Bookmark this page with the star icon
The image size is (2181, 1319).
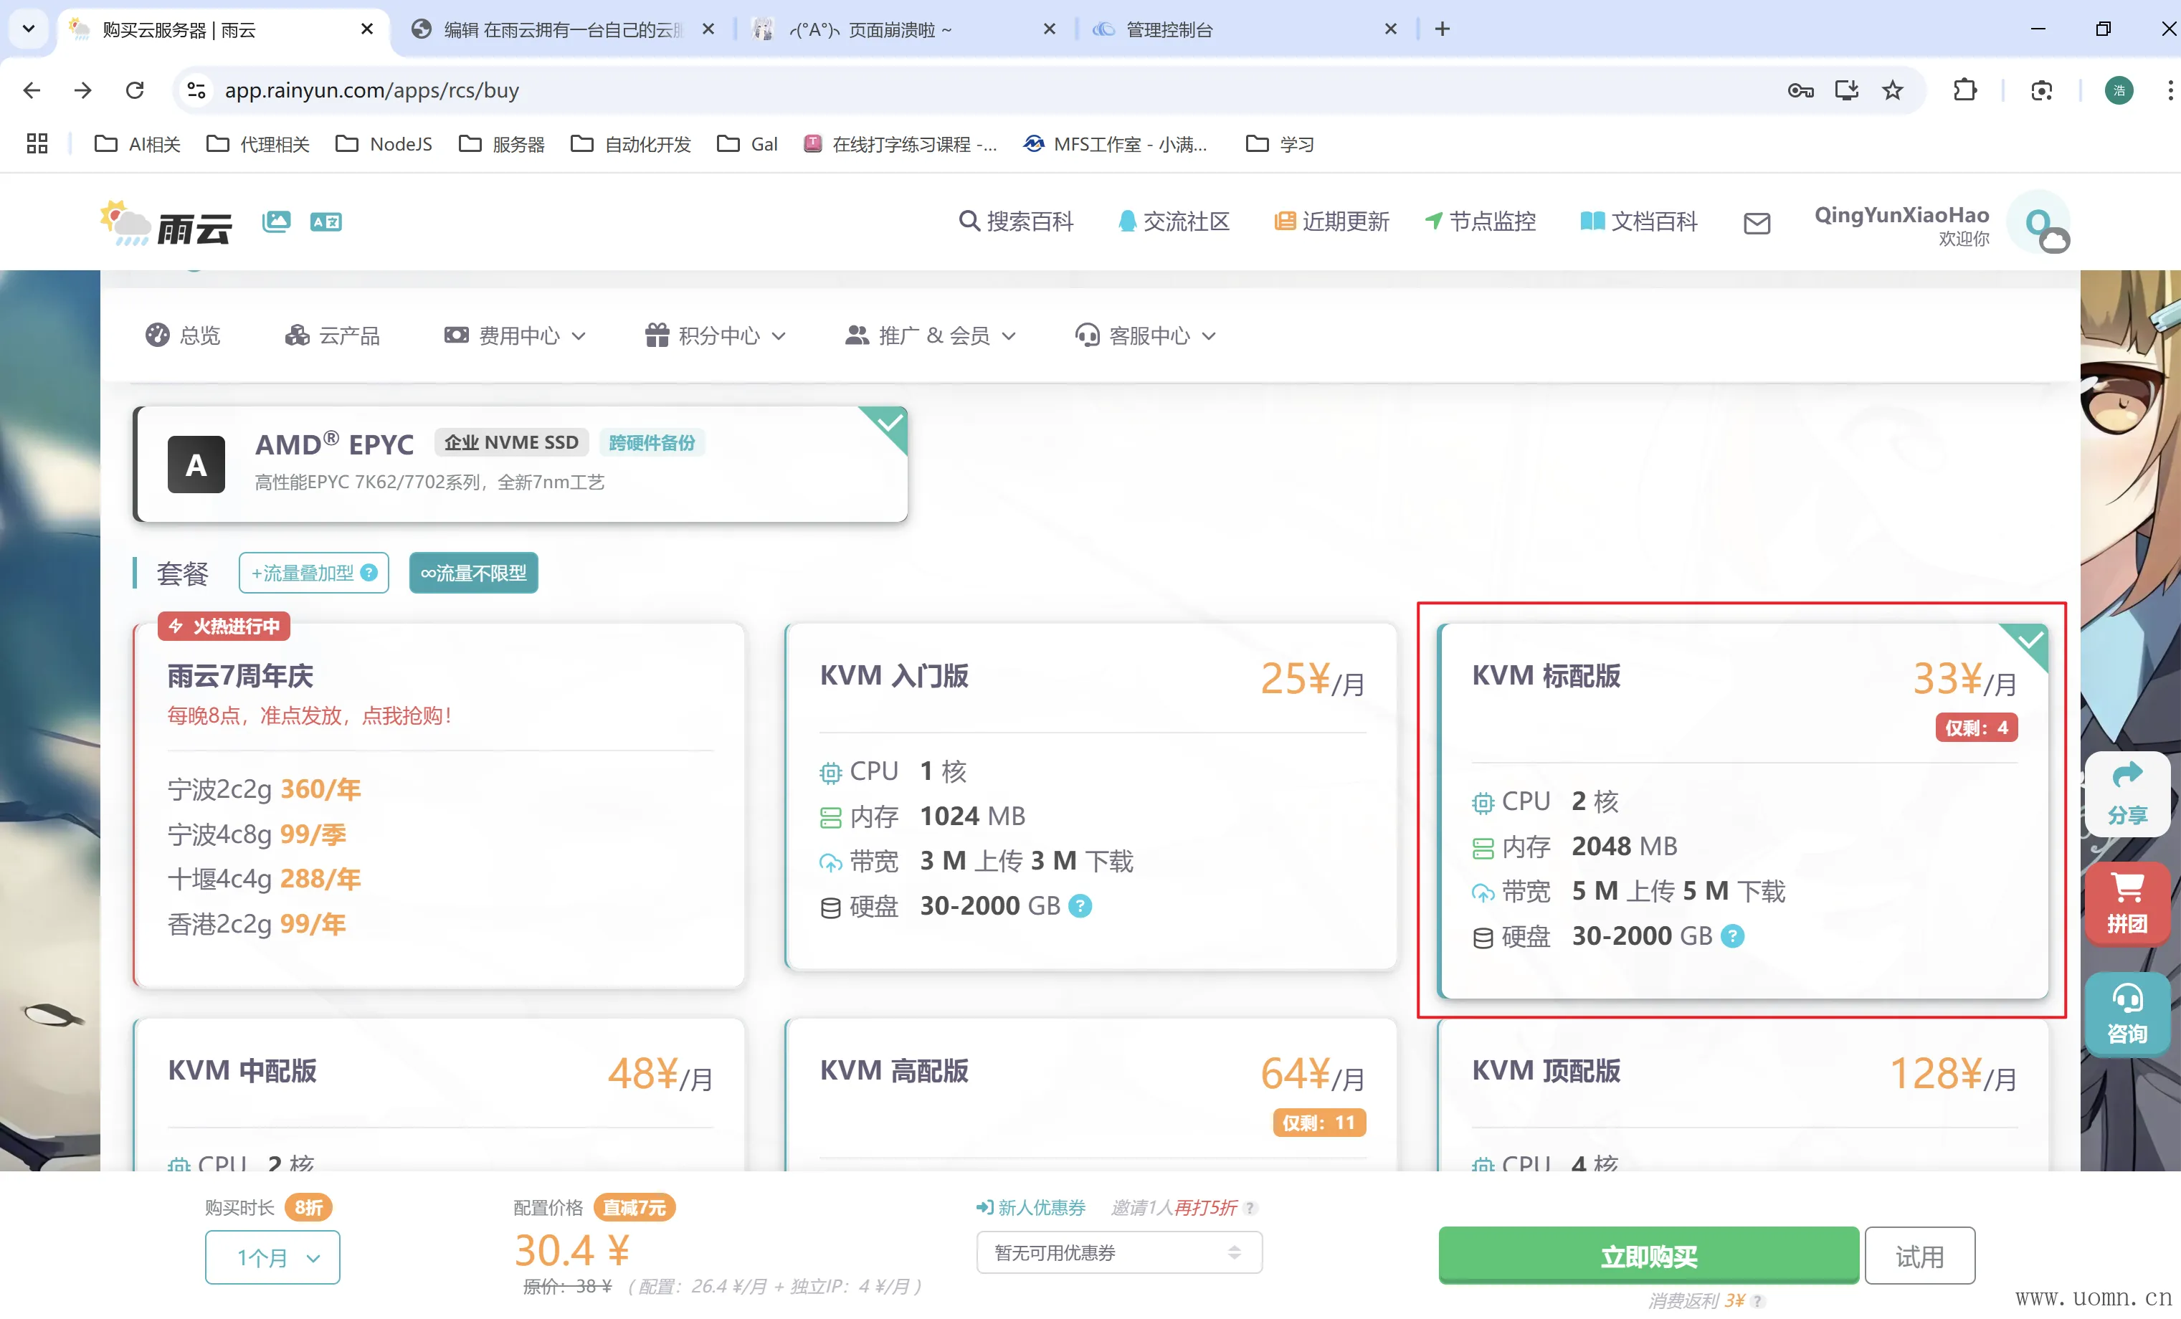pyautogui.click(x=1893, y=90)
